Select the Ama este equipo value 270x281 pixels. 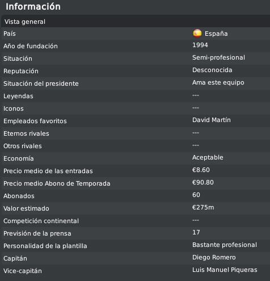point(218,82)
